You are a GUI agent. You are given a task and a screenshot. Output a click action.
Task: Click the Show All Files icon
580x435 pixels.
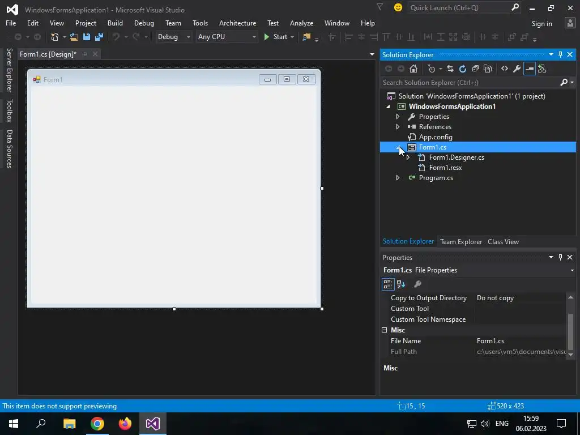[x=488, y=69]
